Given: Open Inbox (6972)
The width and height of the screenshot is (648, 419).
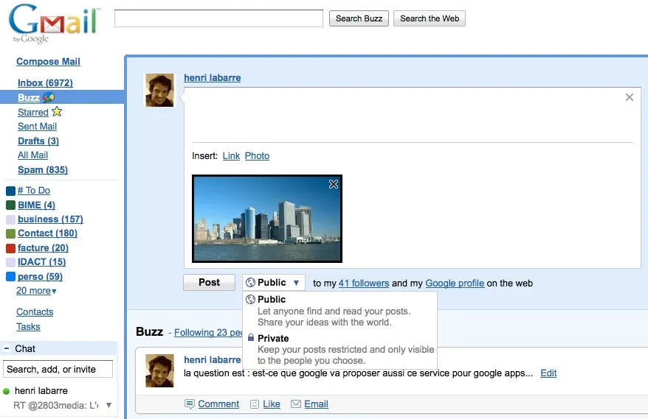Looking at the screenshot, I should [x=45, y=83].
